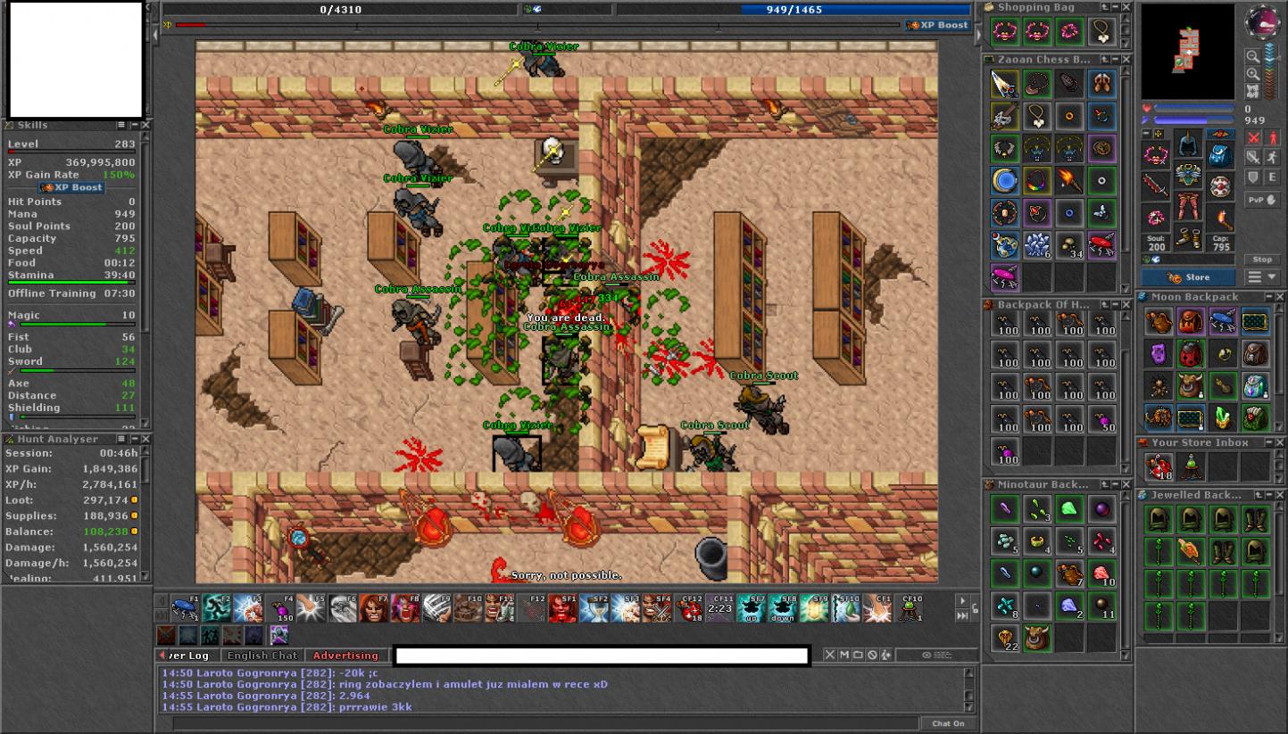
Task: Switch to the English Chat tab
Action: click(x=262, y=656)
